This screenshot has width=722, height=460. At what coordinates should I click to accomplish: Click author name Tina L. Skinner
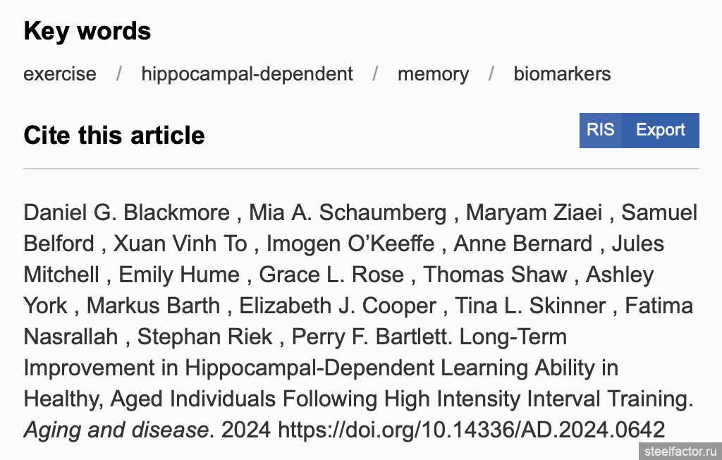click(530, 305)
